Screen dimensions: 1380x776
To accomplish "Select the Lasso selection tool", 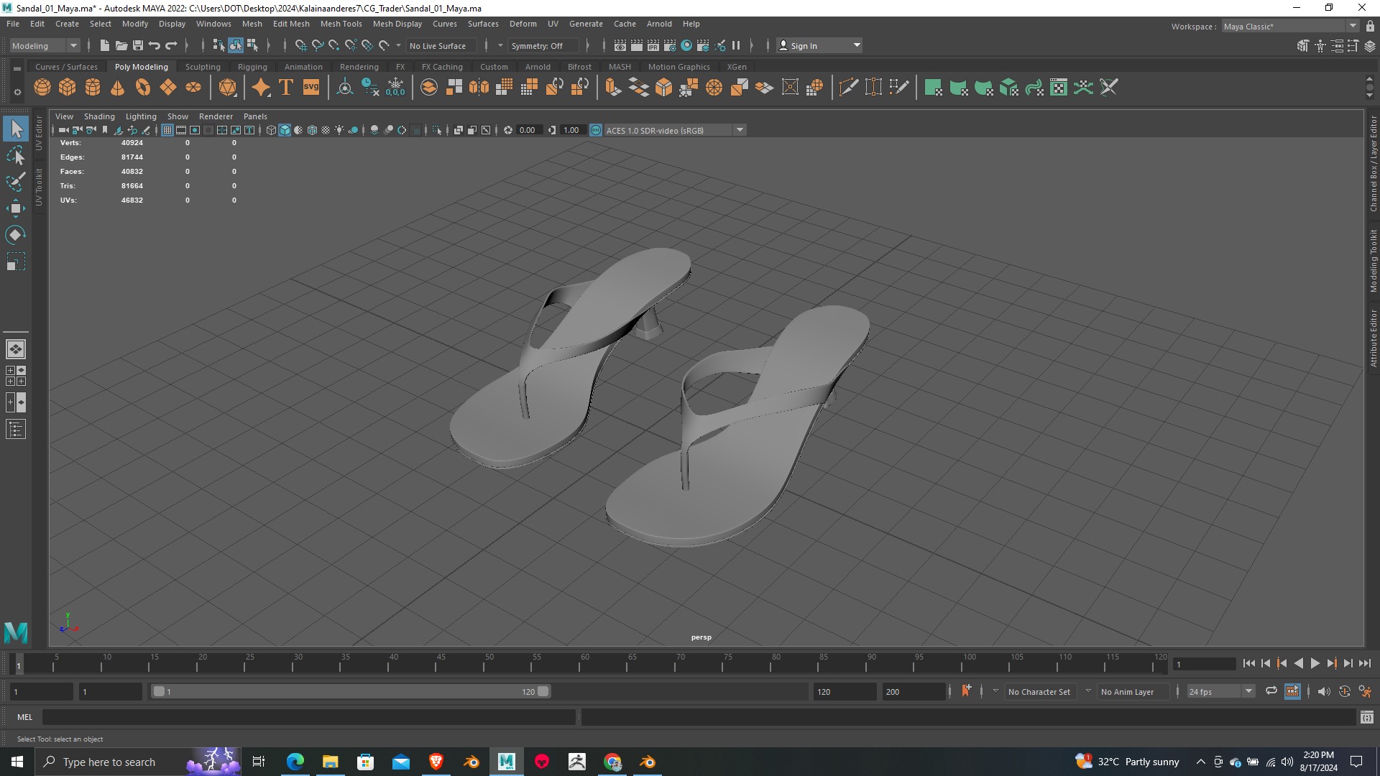I will coord(16,156).
